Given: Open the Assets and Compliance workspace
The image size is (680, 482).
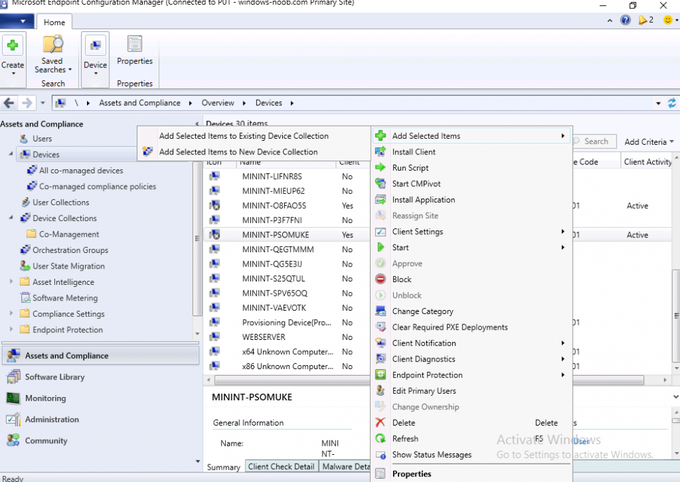Looking at the screenshot, I should [101, 356].
